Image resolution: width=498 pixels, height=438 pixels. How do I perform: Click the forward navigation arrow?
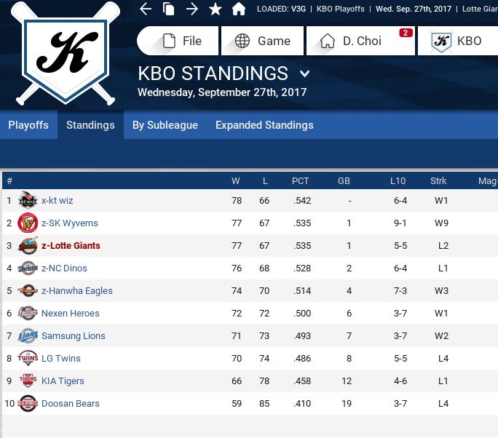pyautogui.click(x=192, y=9)
